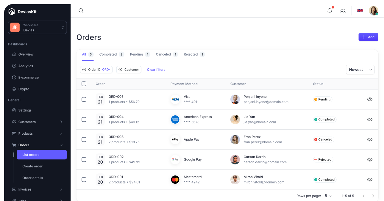This screenshot has width=384, height=201.
Task: Check the select-all orders checkbox
Action: click(x=84, y=84)
